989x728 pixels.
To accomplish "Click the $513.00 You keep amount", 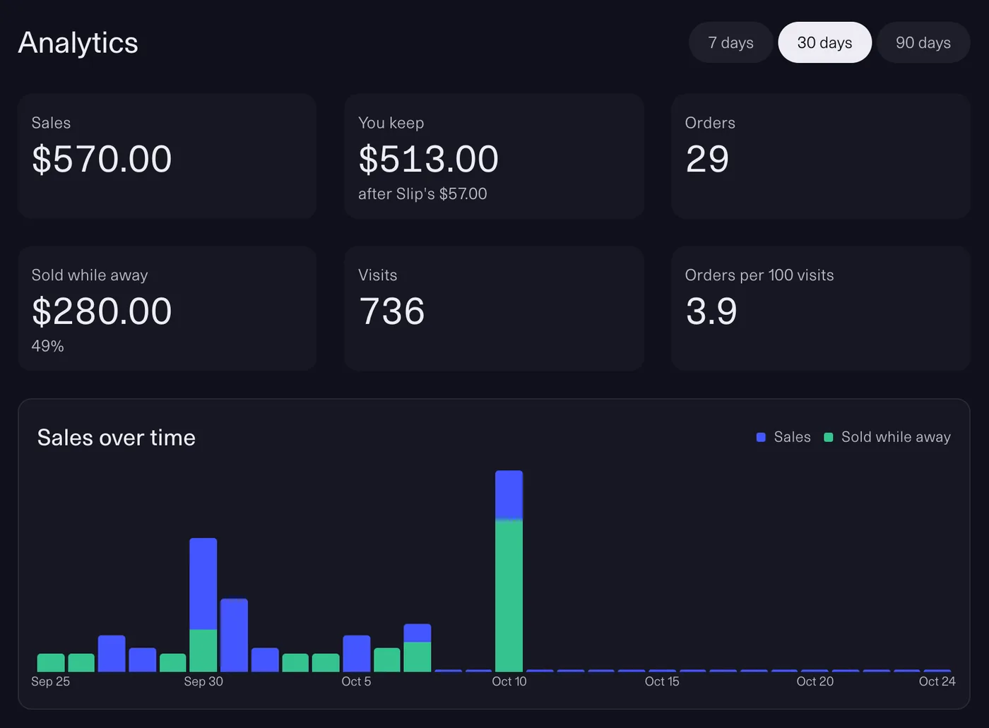I will point(428,159).
